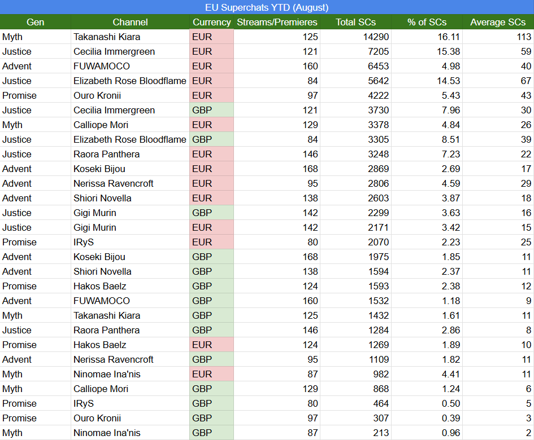Click total SCs value 982

[380, 374]
